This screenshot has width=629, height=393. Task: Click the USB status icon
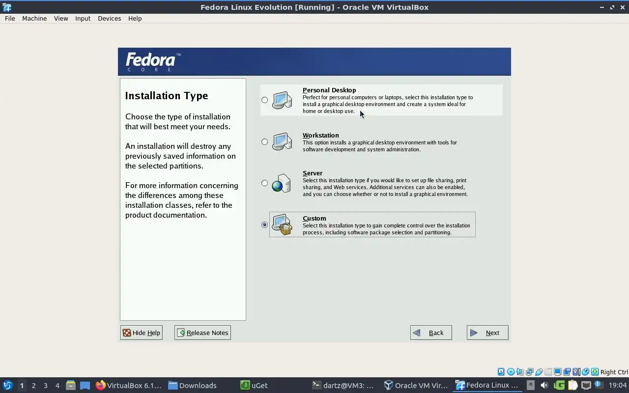(539, 372)
